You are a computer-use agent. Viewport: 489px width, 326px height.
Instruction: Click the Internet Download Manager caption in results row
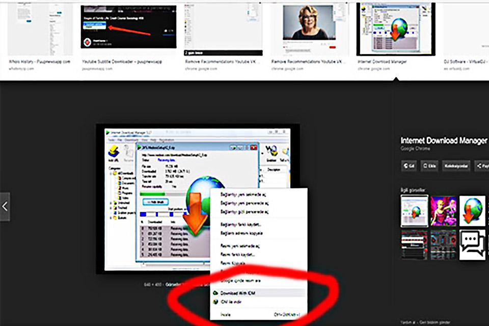[x=382, y=62]
